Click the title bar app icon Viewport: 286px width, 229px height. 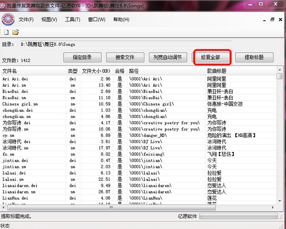click(x=2, y=5)
